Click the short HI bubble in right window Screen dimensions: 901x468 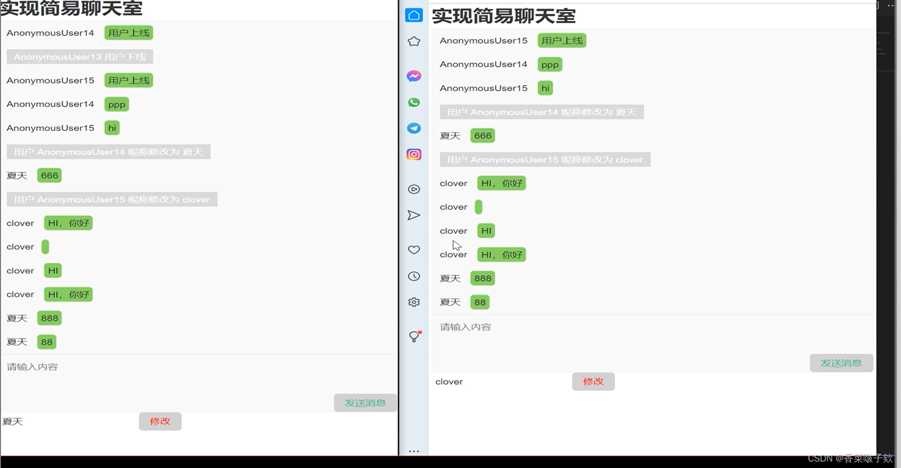click(x=486, y=231)
